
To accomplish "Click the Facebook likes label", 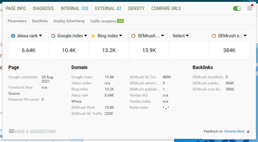I will (x=20, y=88).
